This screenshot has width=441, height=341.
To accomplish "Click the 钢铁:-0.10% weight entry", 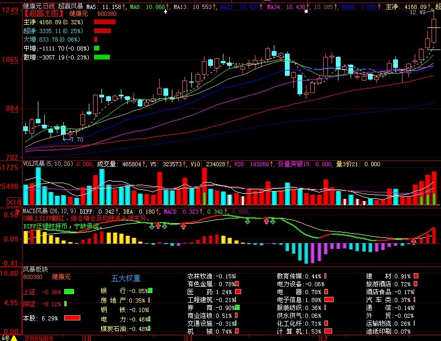I will 126,310.
